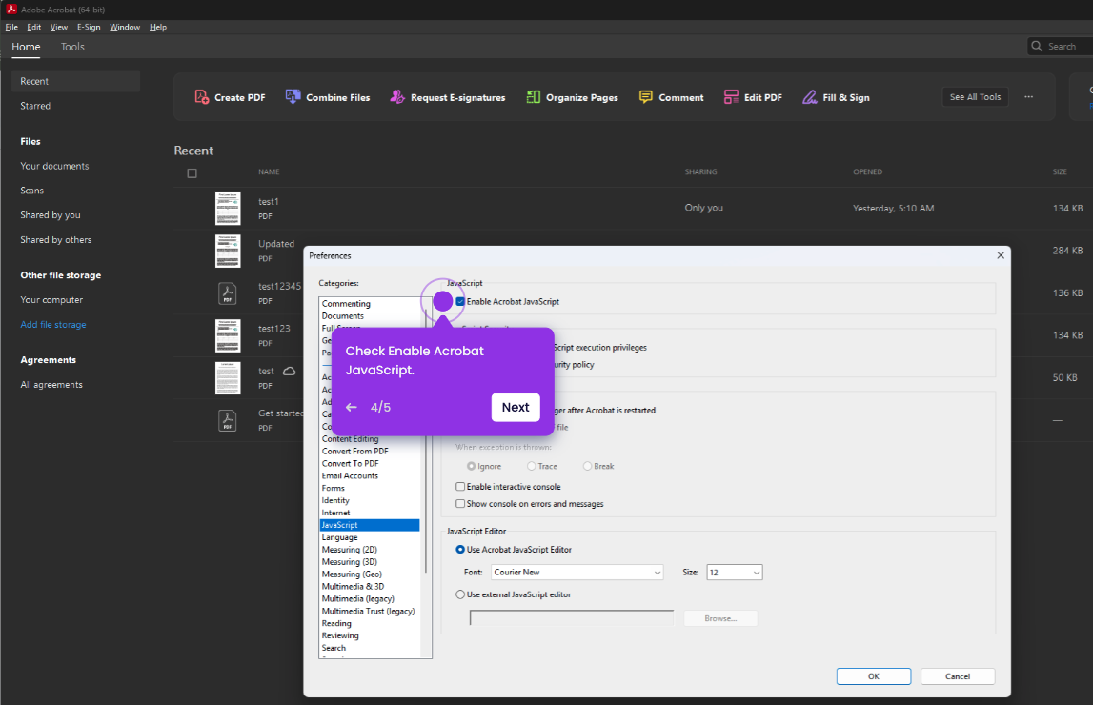Open All agreements in sidebar
Viewport: 1093px width, 705px height.
(x=51, y=385)
